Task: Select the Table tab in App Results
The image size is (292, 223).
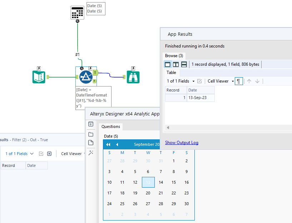Action: coord(171,73)
